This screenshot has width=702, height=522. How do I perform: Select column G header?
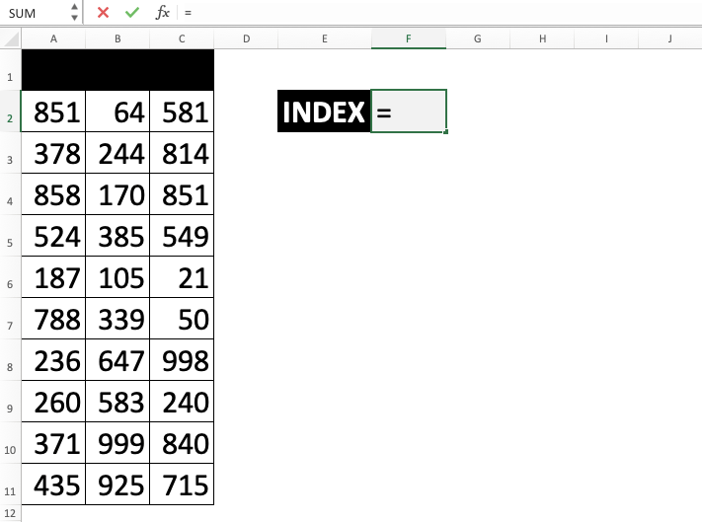click(x=478, y=38)
